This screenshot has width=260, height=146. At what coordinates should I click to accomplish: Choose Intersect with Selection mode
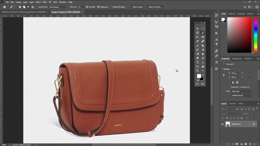32,7
